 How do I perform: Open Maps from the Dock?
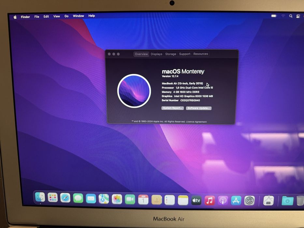104,199
